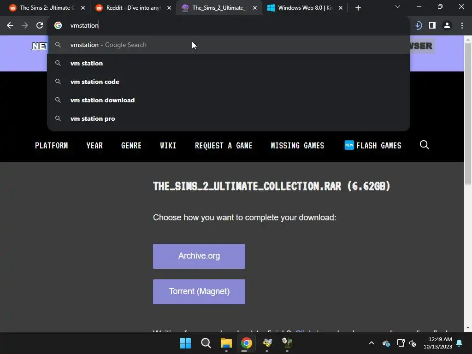Go back with the browser back arrow
Screen dimensions: 472x354
click(x=10, y=26)
